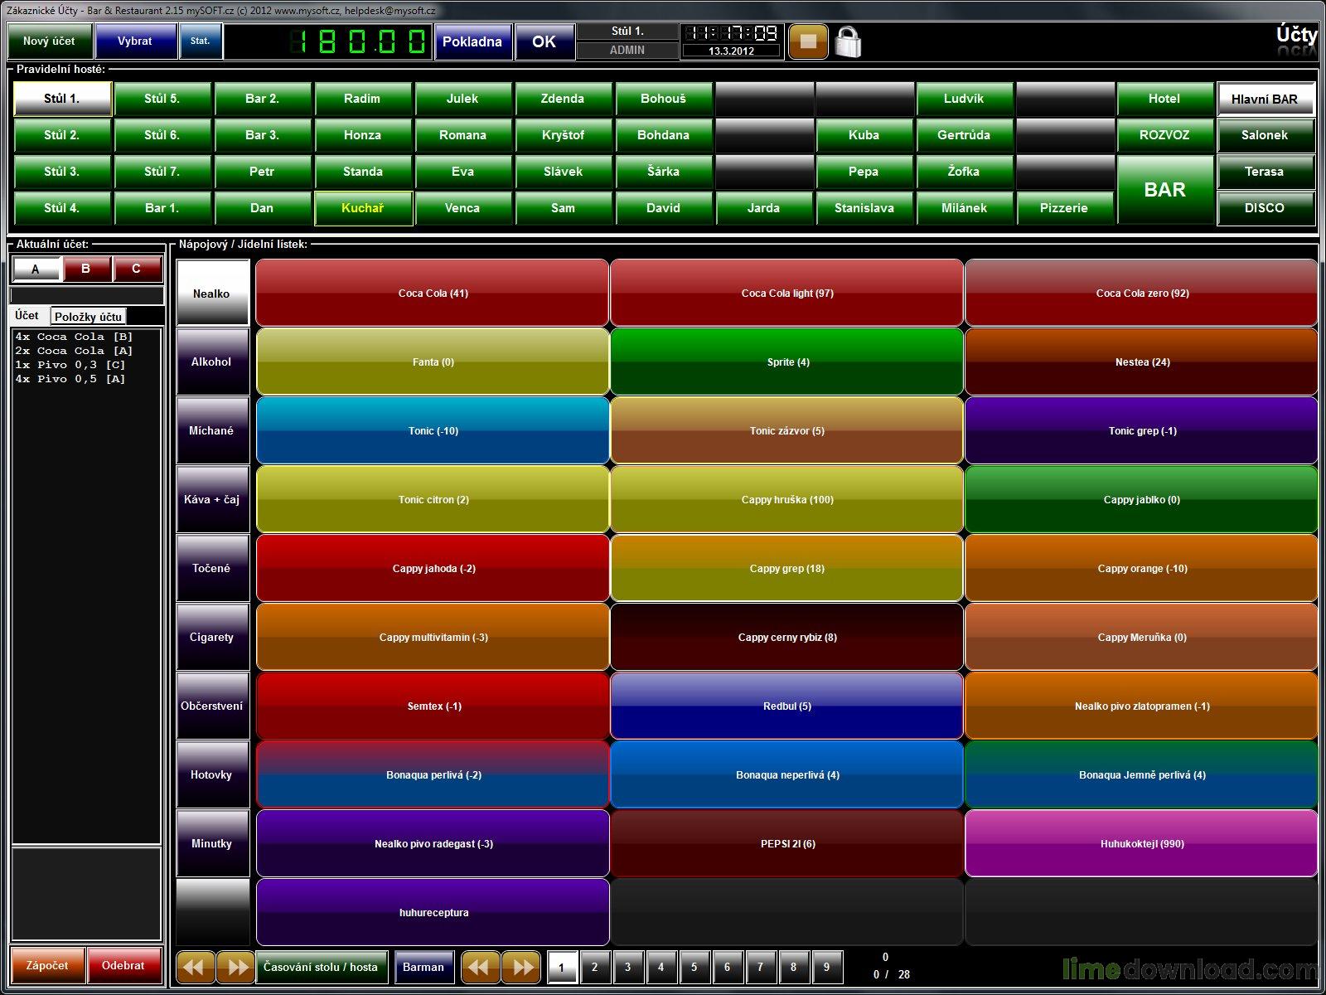Switch to account split C
Viewport: 1326px width, 995px height.
click(136, 269)
